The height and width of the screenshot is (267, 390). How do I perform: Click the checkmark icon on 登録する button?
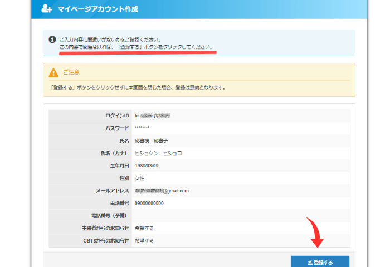[310, 263]
